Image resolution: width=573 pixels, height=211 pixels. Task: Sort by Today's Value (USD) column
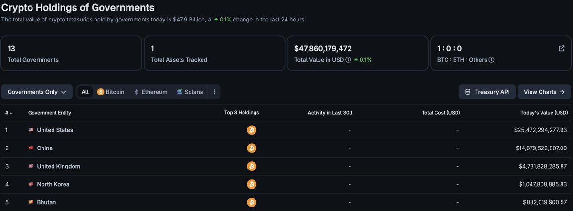(x=544, y=113)
